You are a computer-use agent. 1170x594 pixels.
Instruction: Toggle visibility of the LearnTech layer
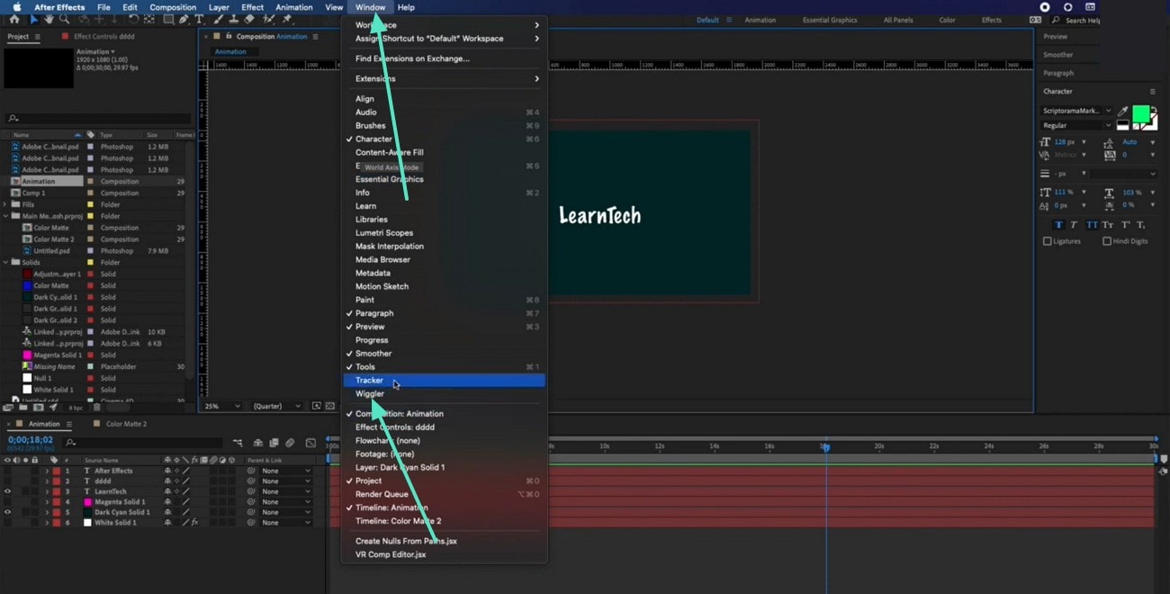coord(6,491)
